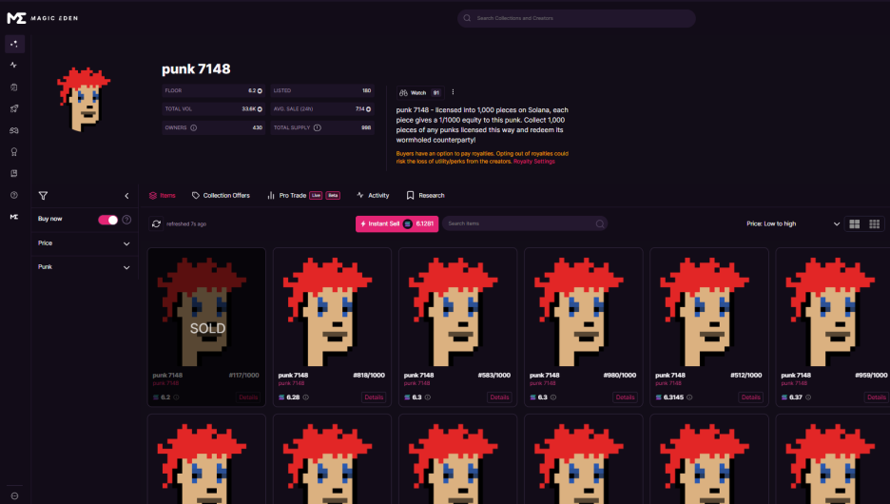Collapse filter panel with left chevron
Screen dimensions: 890x504
pos(126,196)
